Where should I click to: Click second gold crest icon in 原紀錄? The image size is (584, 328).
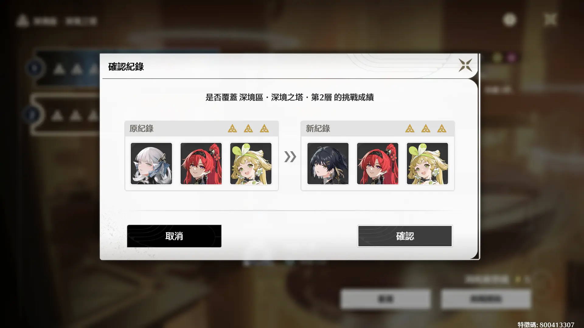coord(248,128)
